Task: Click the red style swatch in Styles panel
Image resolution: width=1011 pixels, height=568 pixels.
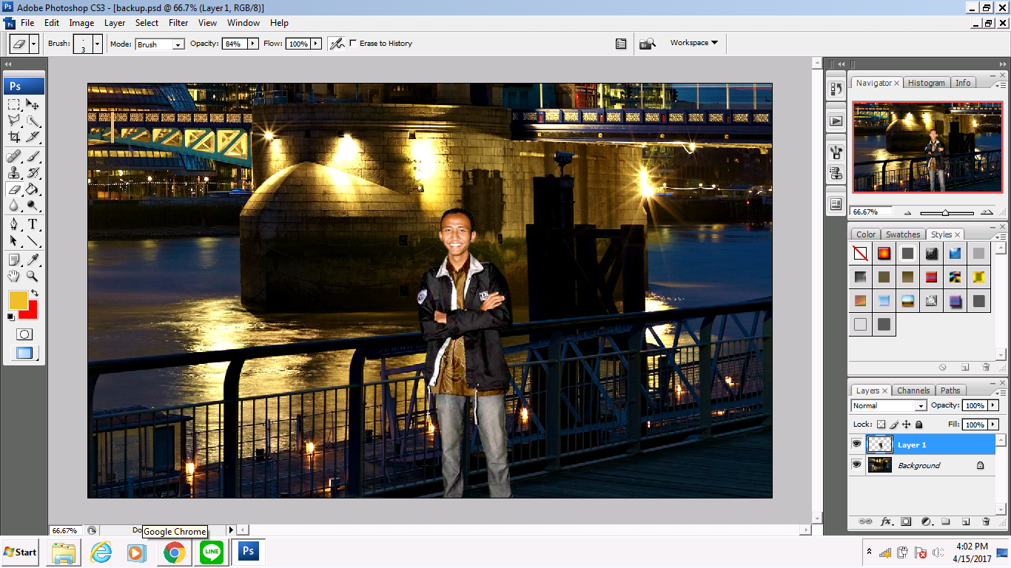Action: (x=884, y=252)
